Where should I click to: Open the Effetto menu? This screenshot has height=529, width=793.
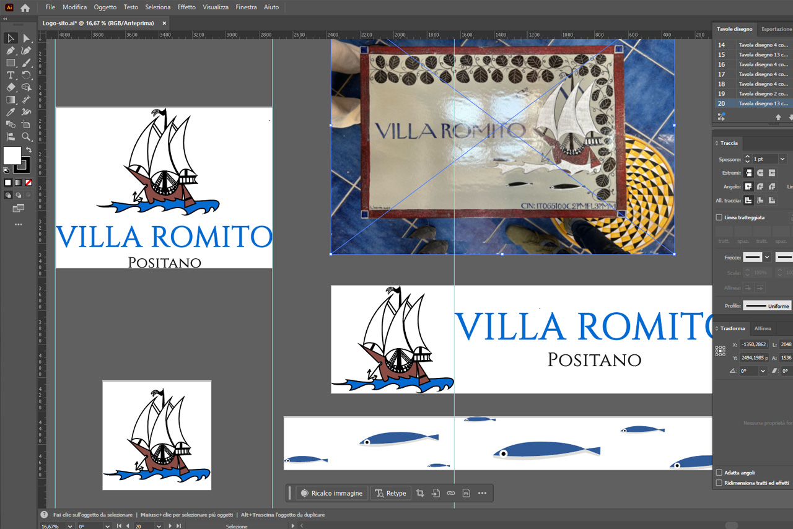point(186,7)
